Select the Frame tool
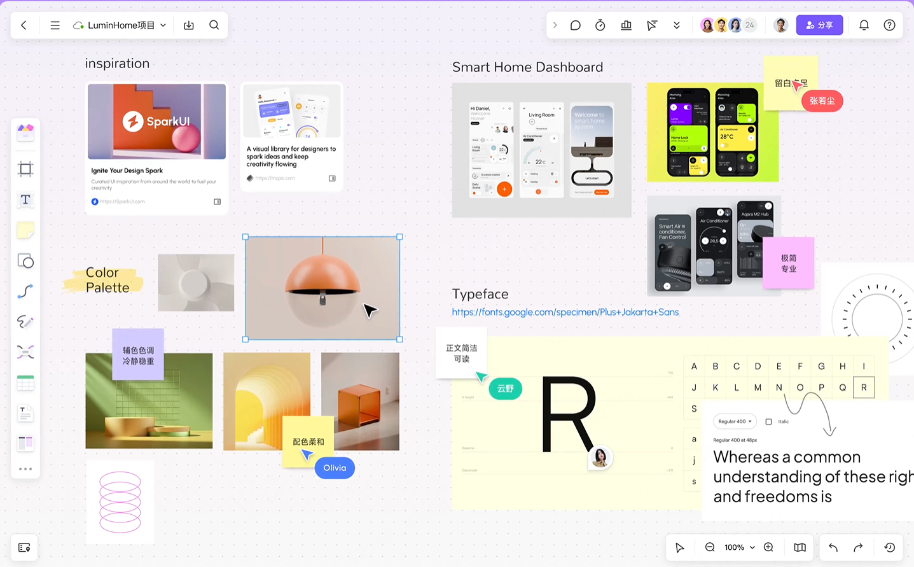The width and height of the screenshot is (914, 567). click(x=25, y=169)
